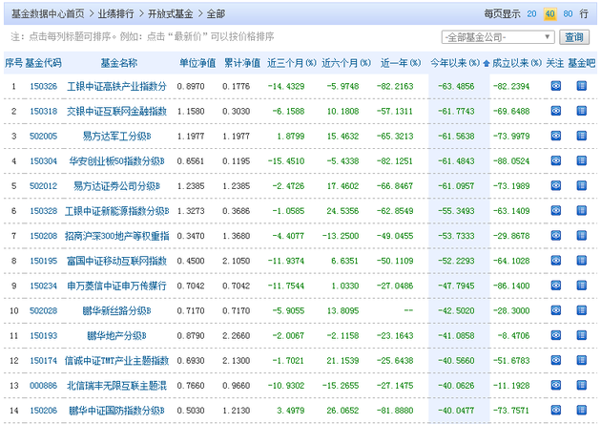Open fund forum icon for 000886
Viewport: 601px width, 424px height.
582,385
